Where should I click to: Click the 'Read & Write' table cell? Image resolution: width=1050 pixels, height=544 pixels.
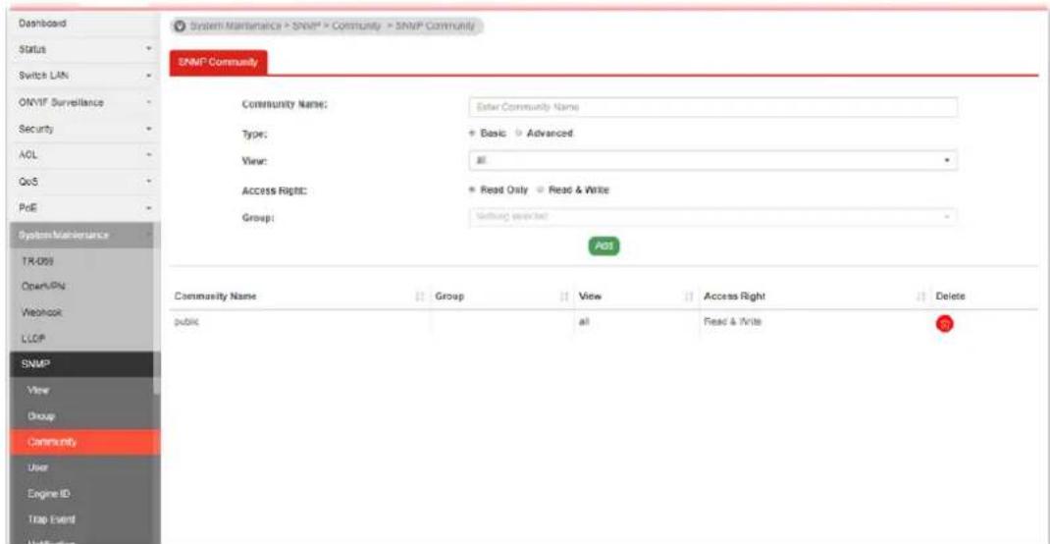click(x=733, y=322)
